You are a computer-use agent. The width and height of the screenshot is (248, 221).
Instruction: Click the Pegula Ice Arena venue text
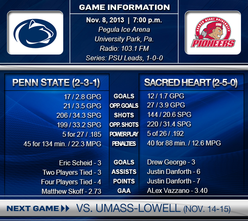124,30
